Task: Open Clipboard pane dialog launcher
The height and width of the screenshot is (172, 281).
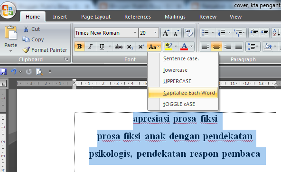Action: tap(66, 59)
